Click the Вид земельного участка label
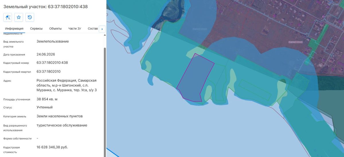344x157 pixels. click(13, 44)
